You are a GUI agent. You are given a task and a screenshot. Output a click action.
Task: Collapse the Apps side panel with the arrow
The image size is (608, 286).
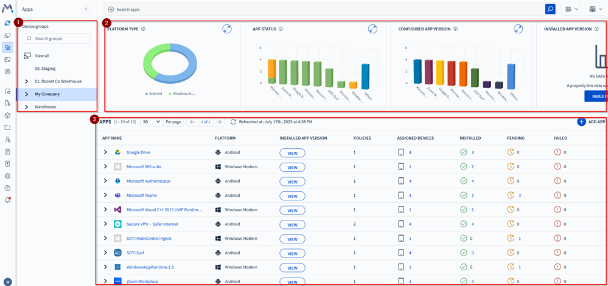(x=86, y=9)
